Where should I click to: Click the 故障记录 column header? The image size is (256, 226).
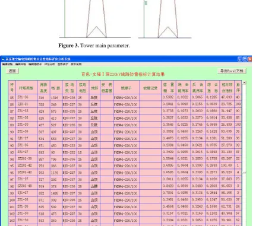point(150,87)
